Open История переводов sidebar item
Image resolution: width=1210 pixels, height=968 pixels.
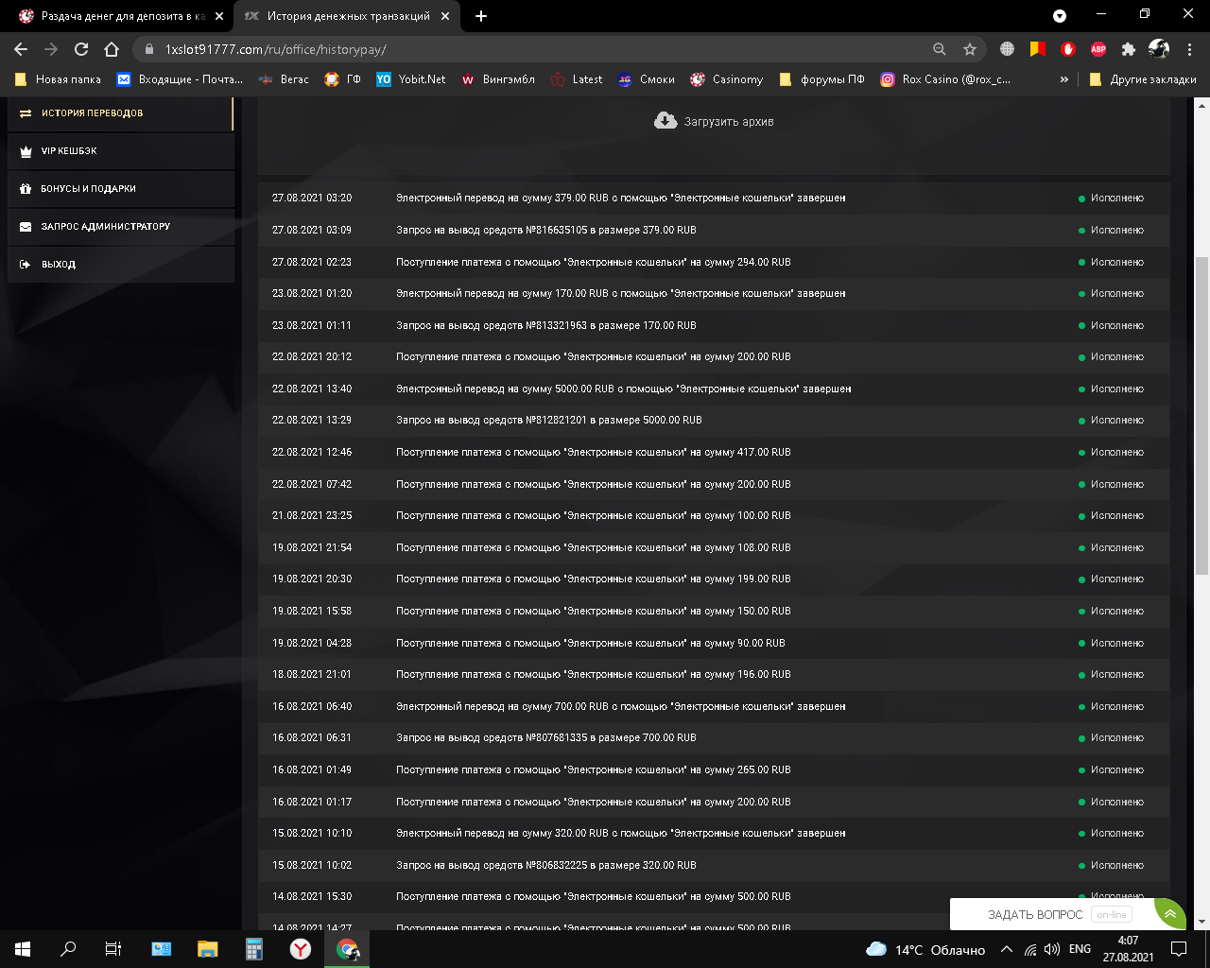[120, 113]
